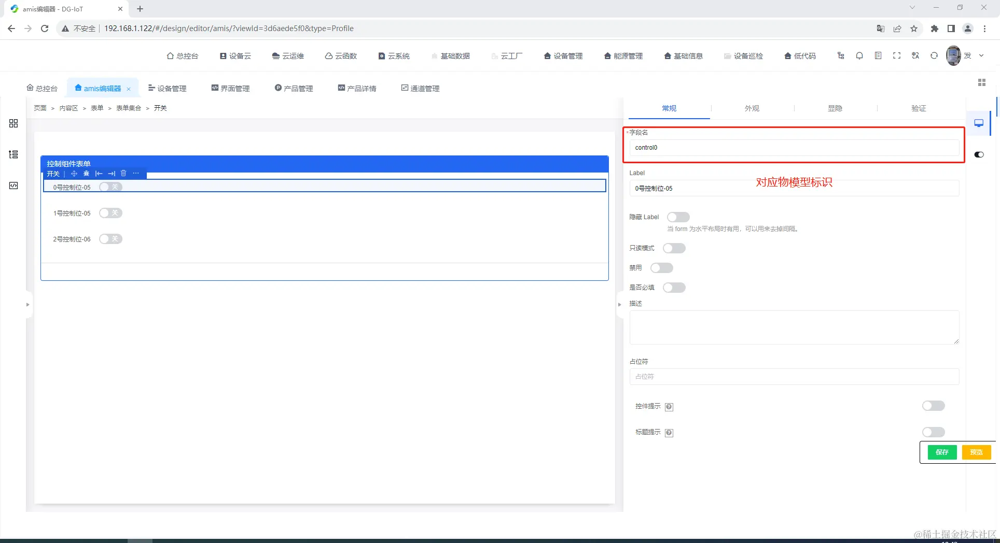Open the 界面管理 page tab

coord(231,89)
